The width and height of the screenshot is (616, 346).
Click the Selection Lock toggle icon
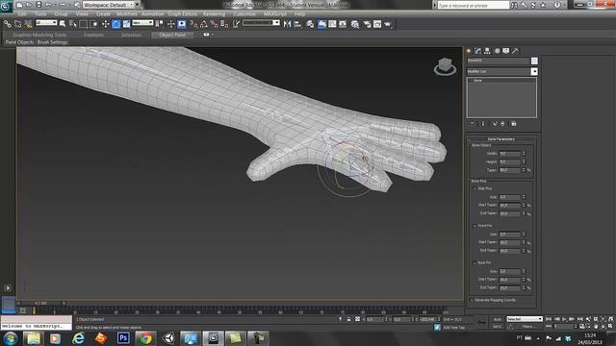(x=348, y=319)
